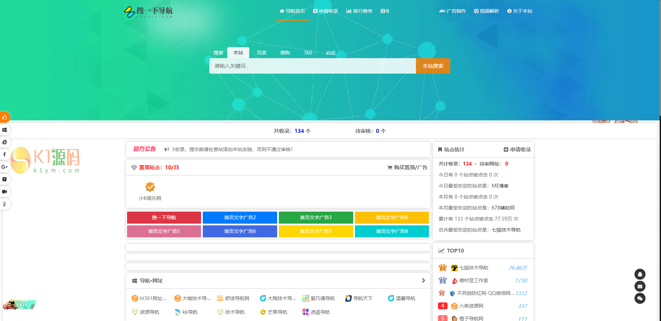This screenshot has height=321, width=661.
Task: Click the cyan 首页文字广告8 button
Action: pyautogui.click(x=392, y=231)
